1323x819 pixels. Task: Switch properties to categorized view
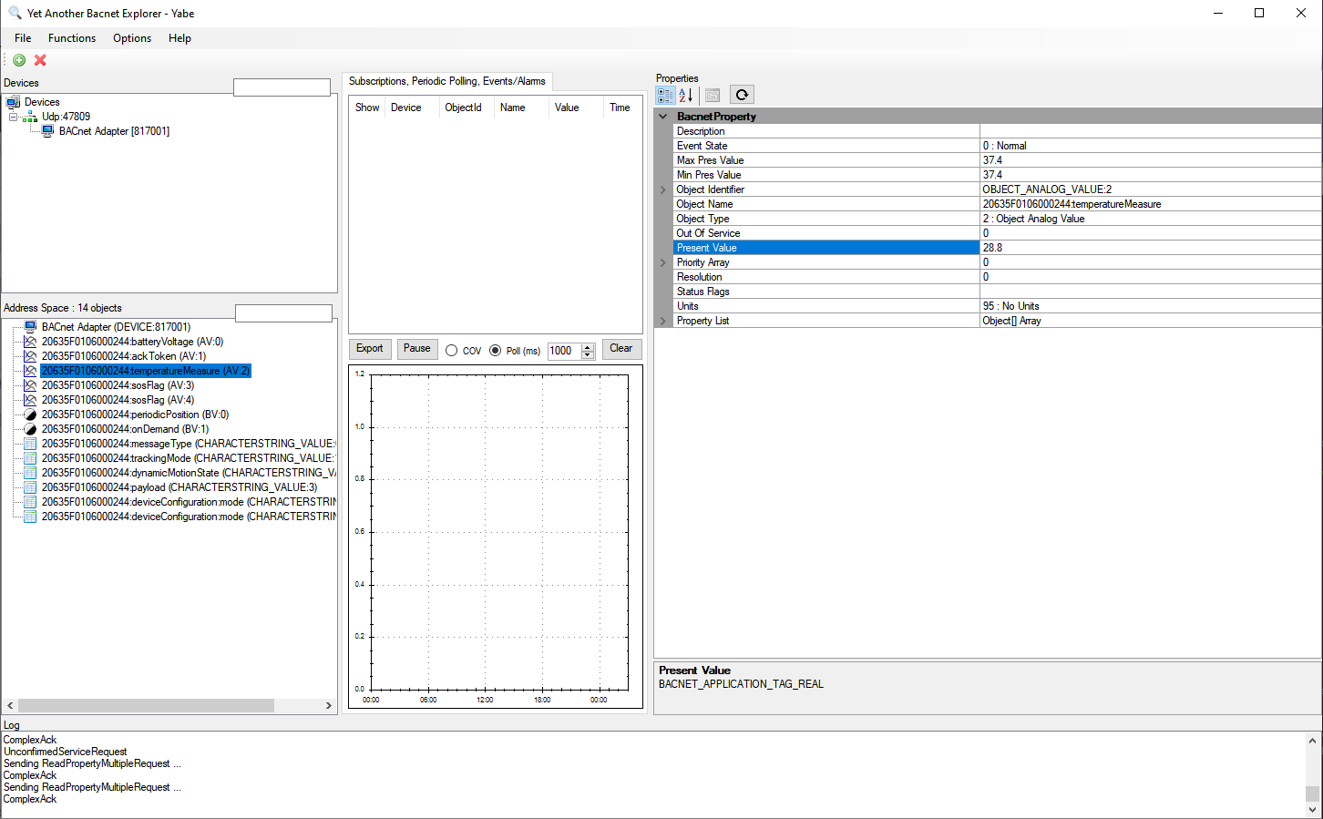665,95
